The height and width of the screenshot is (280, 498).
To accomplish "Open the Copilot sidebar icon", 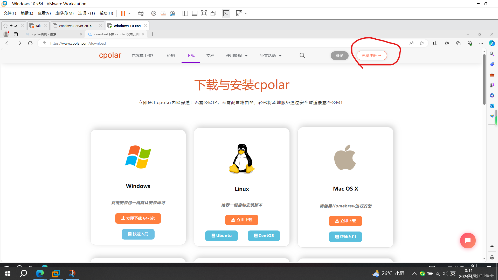I will 492,43.
